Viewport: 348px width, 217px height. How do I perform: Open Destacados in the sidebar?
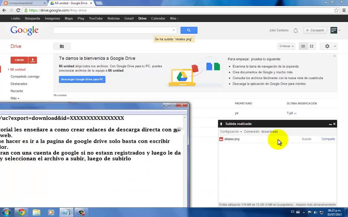(19, 84)
